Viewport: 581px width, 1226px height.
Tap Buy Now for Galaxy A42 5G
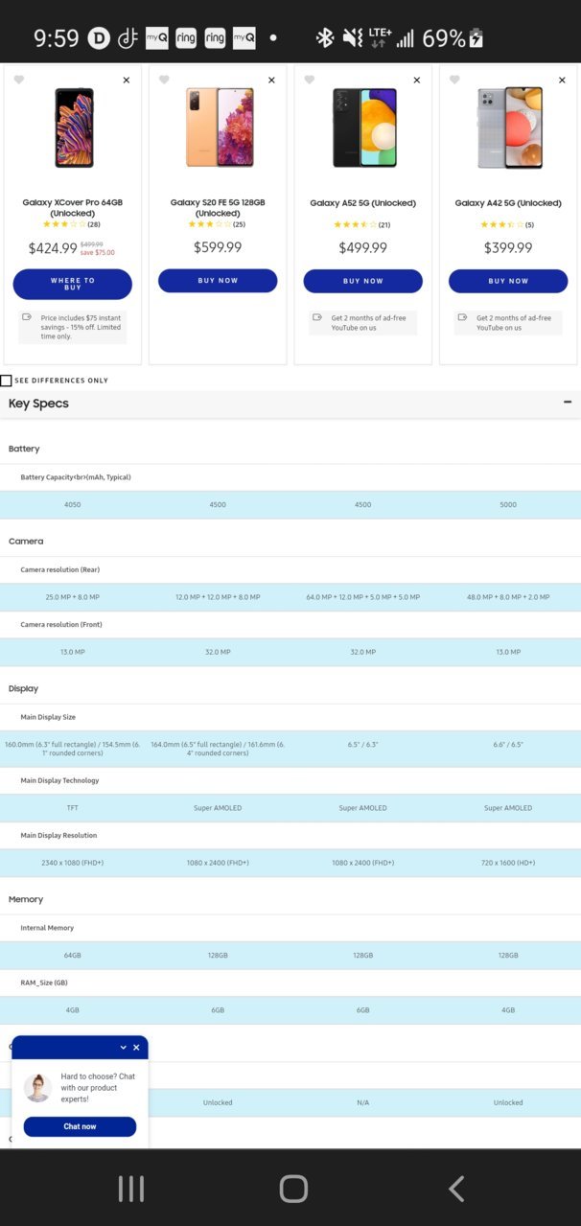pos(508,281)
